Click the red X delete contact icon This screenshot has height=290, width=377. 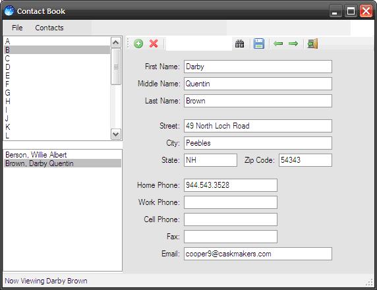[x=154, y=43]
